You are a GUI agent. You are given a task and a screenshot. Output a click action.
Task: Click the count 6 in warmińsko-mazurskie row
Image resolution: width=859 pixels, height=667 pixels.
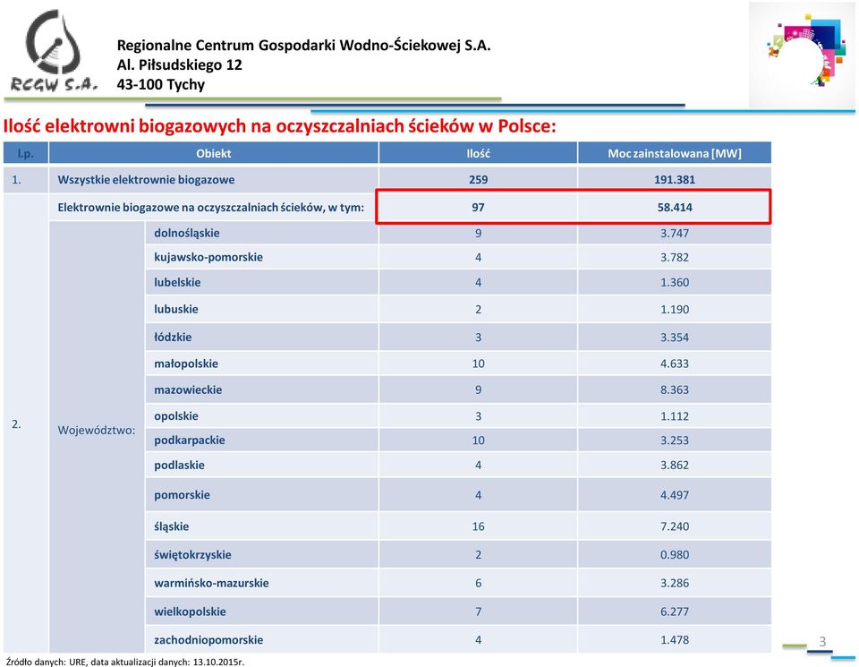pos(478,583)
